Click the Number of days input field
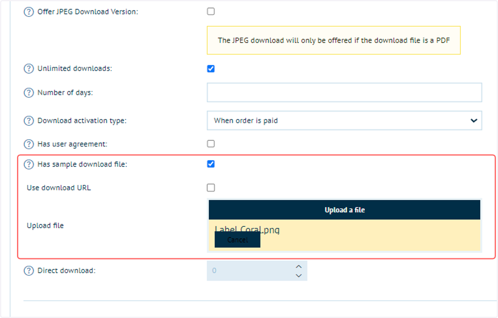The image size is (498, 318). [x=344, y=92]
